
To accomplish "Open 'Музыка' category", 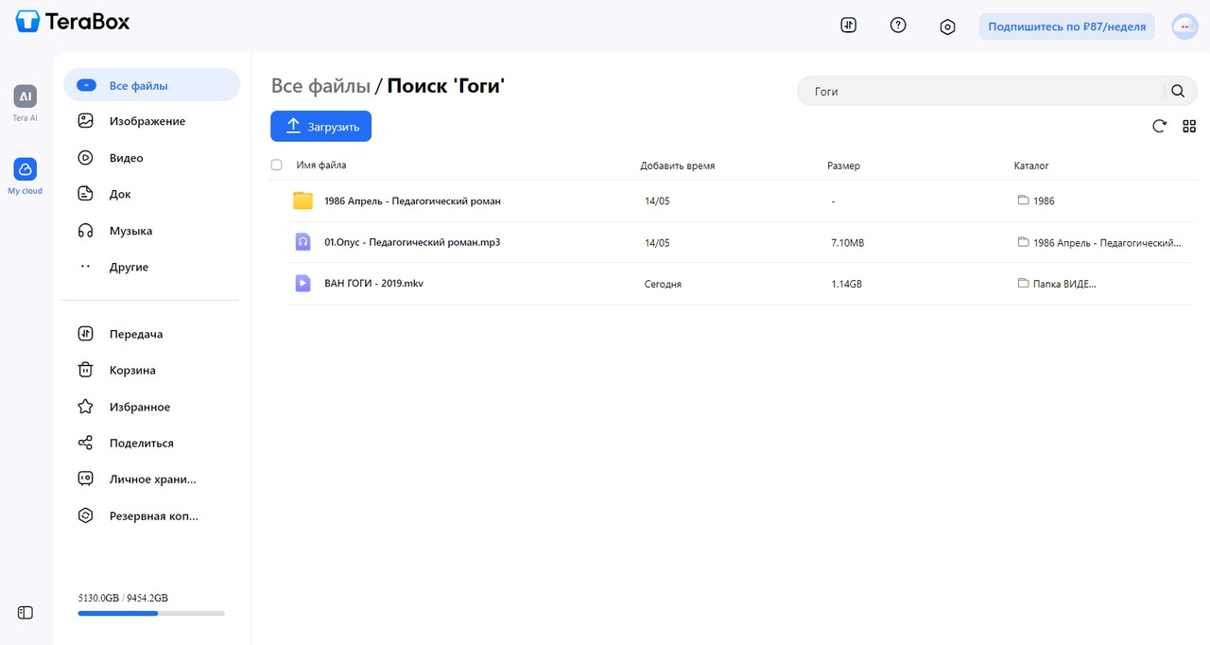I will coord(130,231).
